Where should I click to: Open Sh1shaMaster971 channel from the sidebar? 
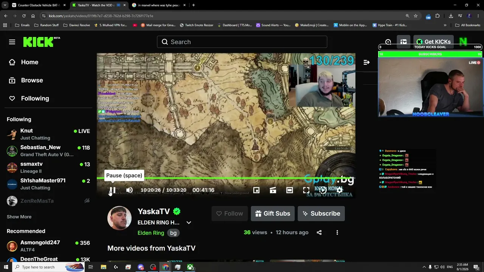48,184
